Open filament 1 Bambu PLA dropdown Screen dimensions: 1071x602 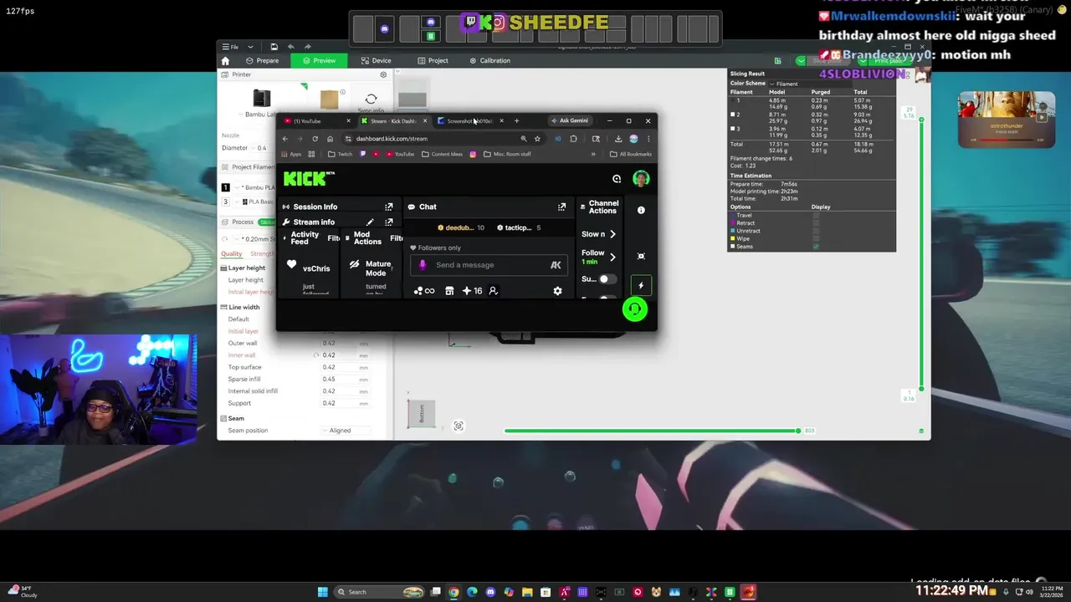point(253,187)
